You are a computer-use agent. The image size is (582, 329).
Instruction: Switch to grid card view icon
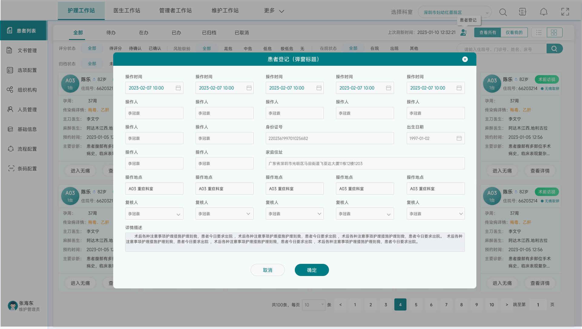pos(554,32)
